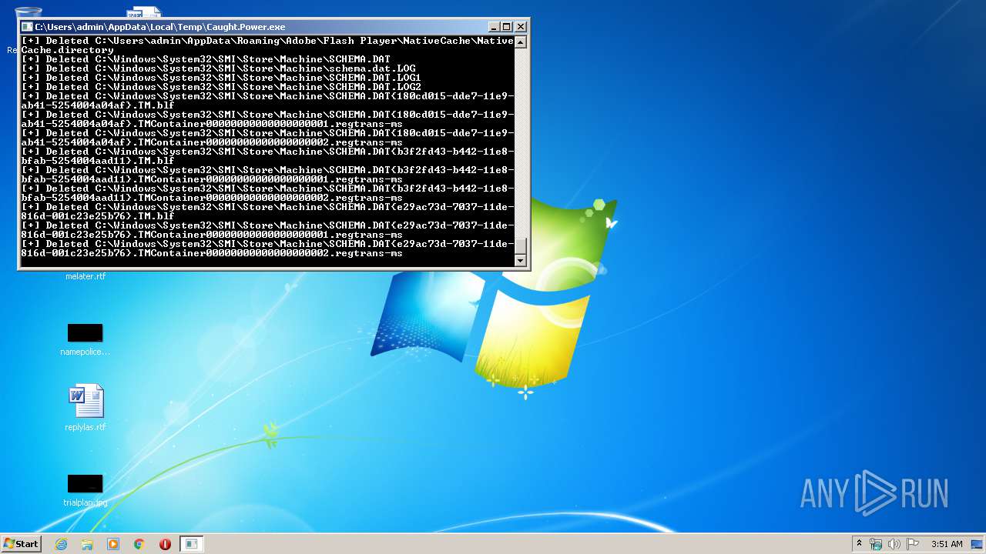Viewport: 986px width, 554px height.
Task: Click the 'SCHEMA.DAT.LOG2' deleted line
Action: pyautogui.click(x=221, y=87)
